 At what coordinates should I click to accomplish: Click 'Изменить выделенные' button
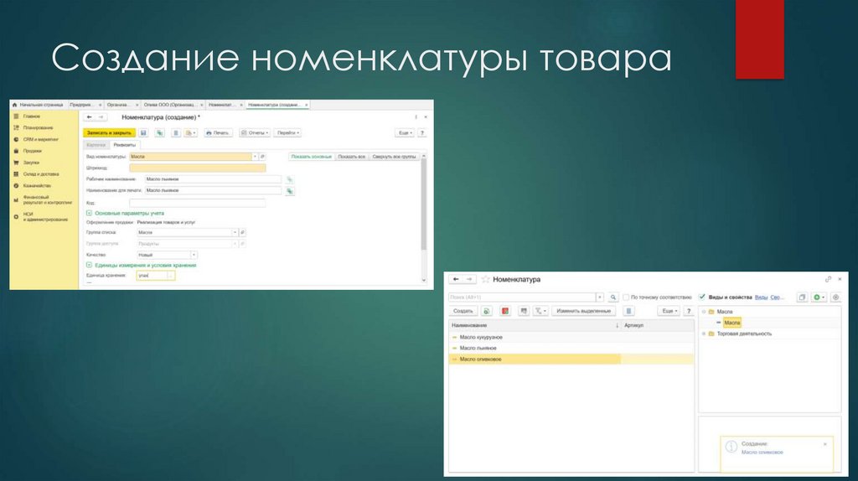pos(583,311)
